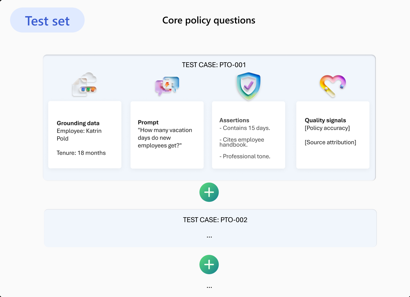This screenshot has height=297, width=410.
Task: Open the Assertions card
Action: tap(249, 135)
